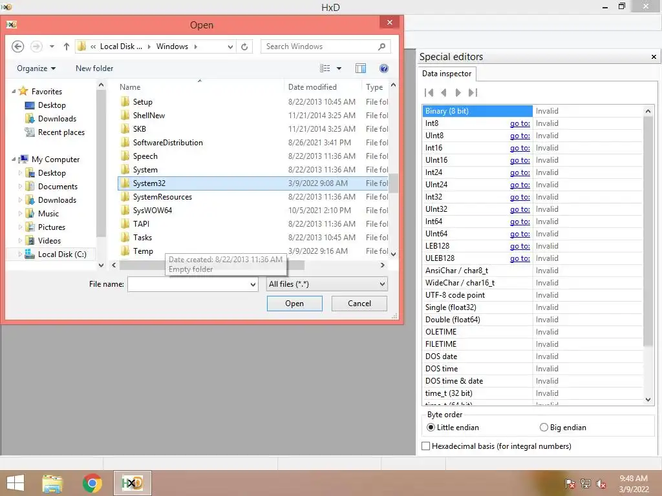
Task: Switch to Data inspector tab
Action: tap(447, 74)
